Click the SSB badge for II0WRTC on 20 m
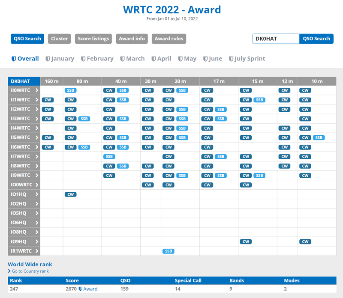 [182, 90]
